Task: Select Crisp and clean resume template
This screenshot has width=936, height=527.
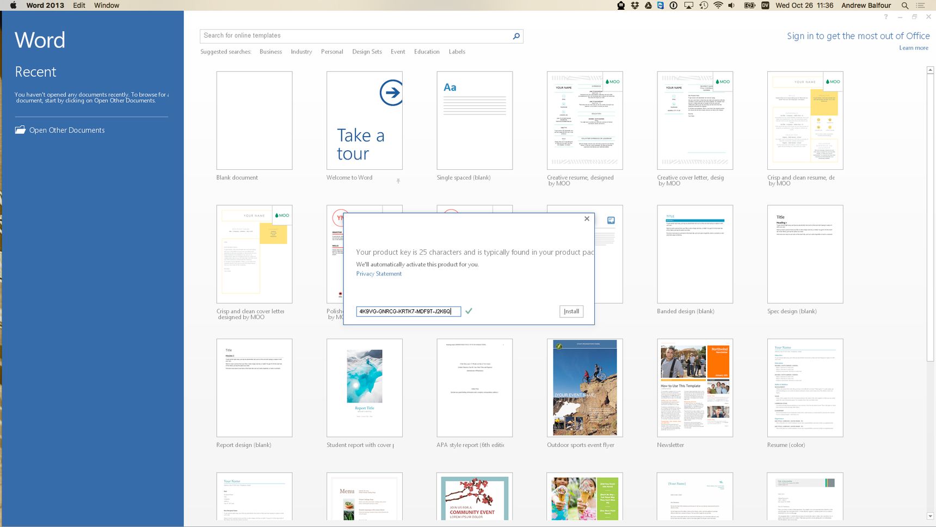Action: pos(805,120)
